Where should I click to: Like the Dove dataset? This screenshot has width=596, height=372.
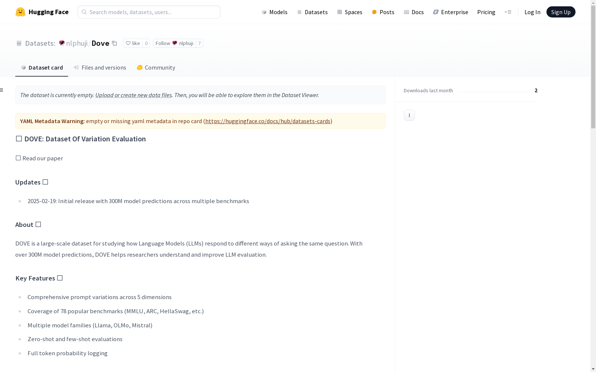(133, 43)
